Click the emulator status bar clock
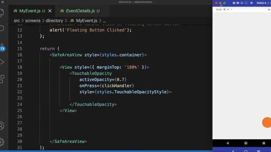Viewport: 271px width, 152px height. coord(218,10)
